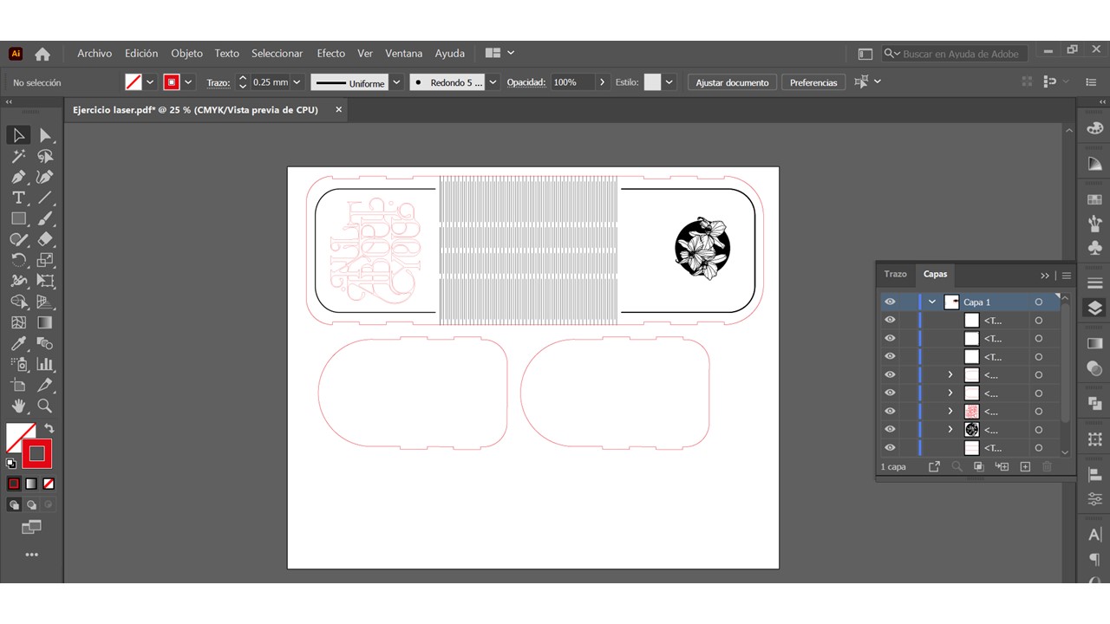
Task: Select the Pen tool
Action: 18,177
